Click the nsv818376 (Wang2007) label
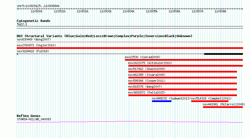The width and height of the screenshot is (251, 138). (x=145, y=87)
